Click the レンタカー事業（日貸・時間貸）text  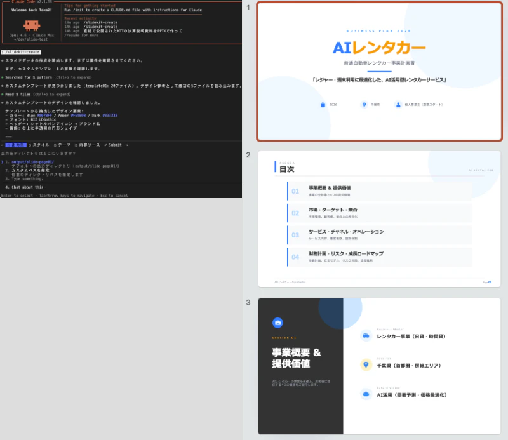click(x=411, y=337)
